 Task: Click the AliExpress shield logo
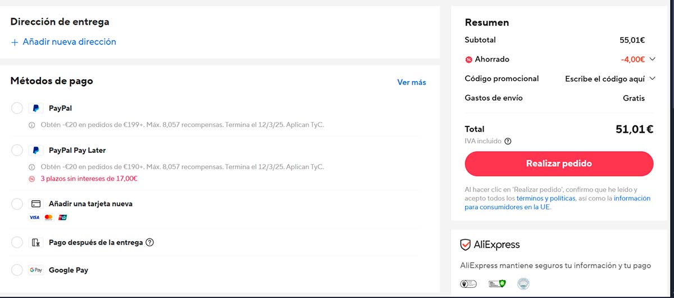pos(465,245)
